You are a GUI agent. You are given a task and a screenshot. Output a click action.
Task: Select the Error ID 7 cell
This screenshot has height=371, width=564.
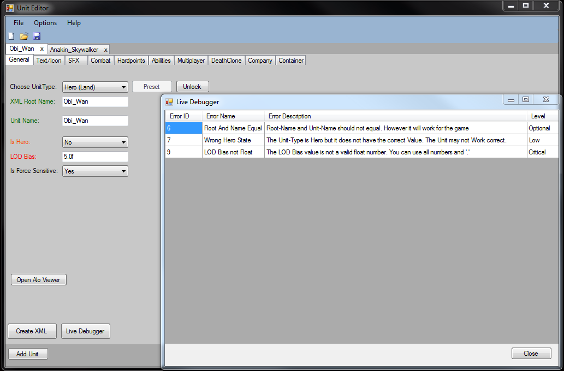point(183,140)
